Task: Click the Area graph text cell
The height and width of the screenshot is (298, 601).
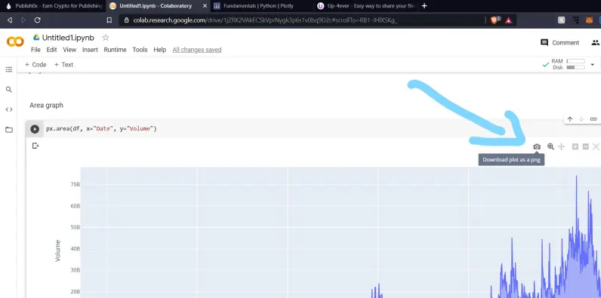Action: tap(46, 106)
